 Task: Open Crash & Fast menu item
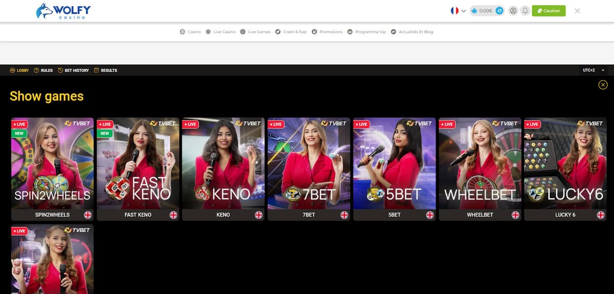tap(291, 32)
